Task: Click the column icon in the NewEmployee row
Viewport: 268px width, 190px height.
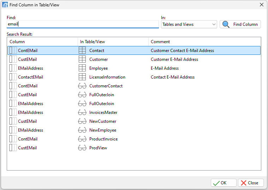Action: (13, 130)
